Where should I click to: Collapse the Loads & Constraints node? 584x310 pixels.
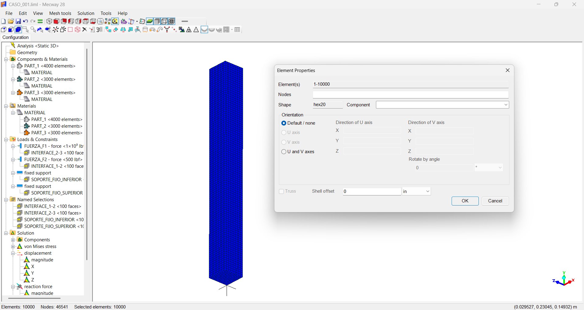click(x=6, y=139)
